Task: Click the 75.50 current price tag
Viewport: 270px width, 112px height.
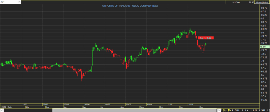Action: point(264,47)
